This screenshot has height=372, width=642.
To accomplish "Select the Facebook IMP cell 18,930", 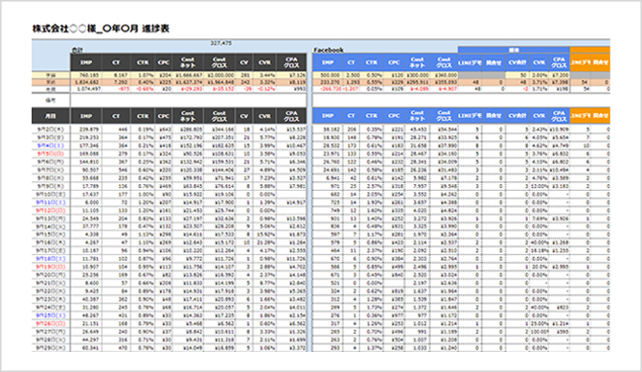I will (x=328, y=138).
